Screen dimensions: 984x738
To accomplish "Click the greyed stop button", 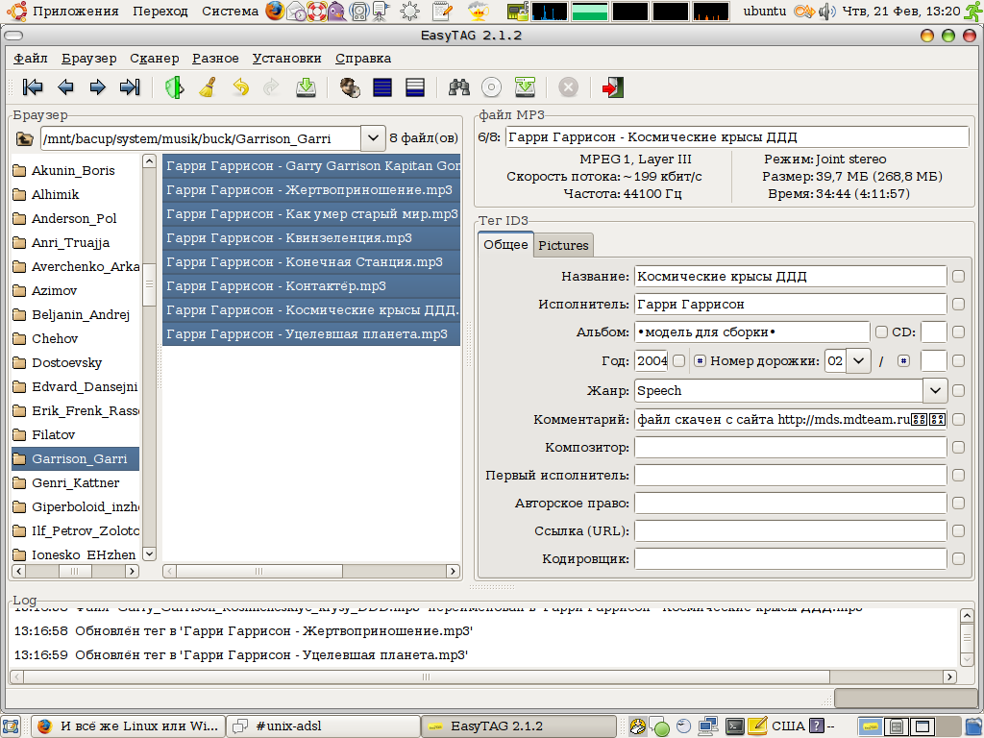I will (x=568, y=87).
